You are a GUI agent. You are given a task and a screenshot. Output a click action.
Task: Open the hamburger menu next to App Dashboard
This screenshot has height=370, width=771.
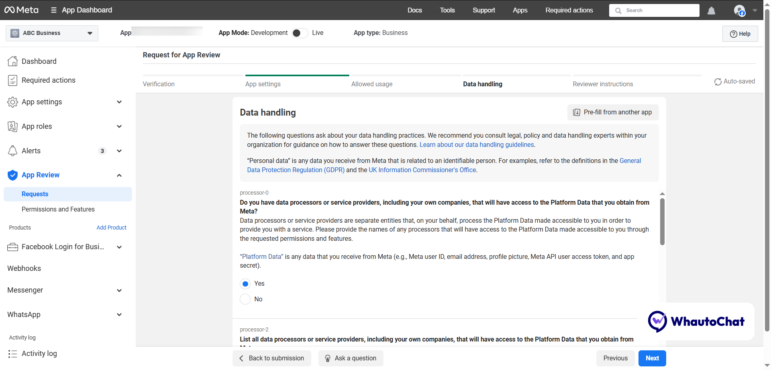click(53, 10)
